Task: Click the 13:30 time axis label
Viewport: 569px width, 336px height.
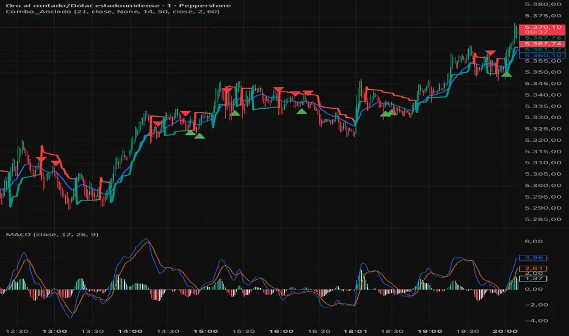Action: (x=92, y=331)
